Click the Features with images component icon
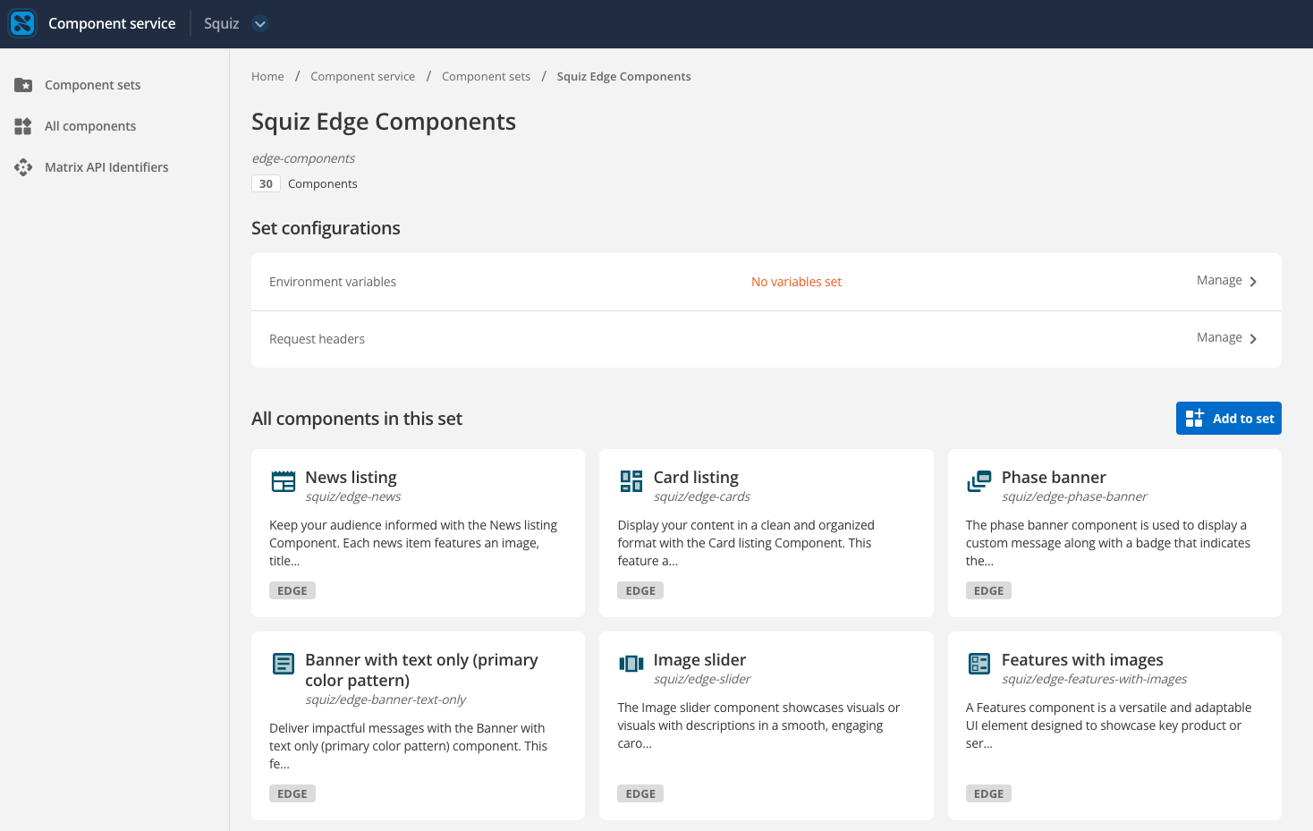This screenshot has height=831, width=1313. click(979, 664)
